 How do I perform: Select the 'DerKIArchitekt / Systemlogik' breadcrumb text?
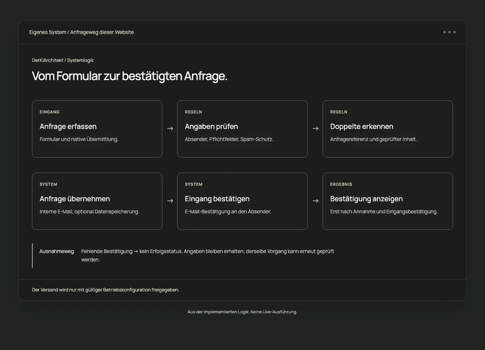(x=63, y=60)
